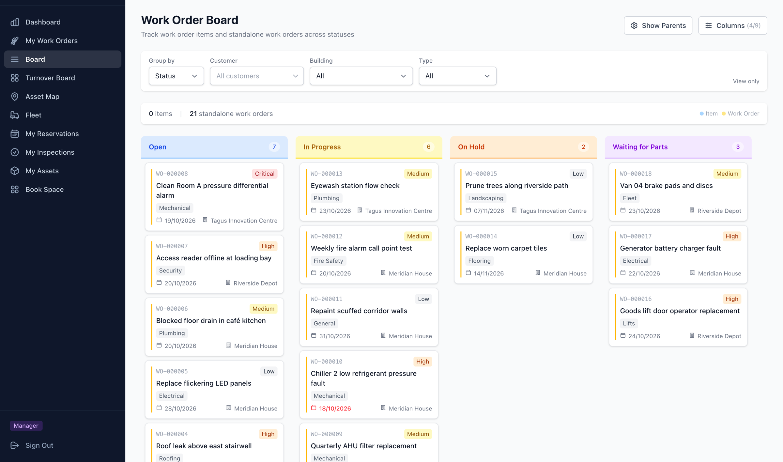Click the My Work Orders rocket icon
The image size is (783, 462).
15,41
